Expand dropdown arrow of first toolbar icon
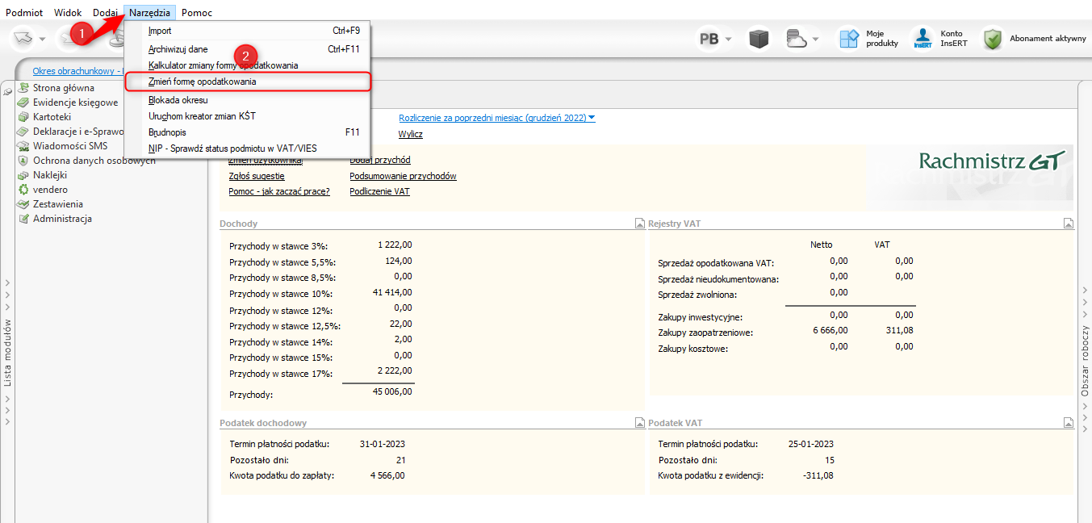This screenshot has height=523, width=1092. [42, 39]
